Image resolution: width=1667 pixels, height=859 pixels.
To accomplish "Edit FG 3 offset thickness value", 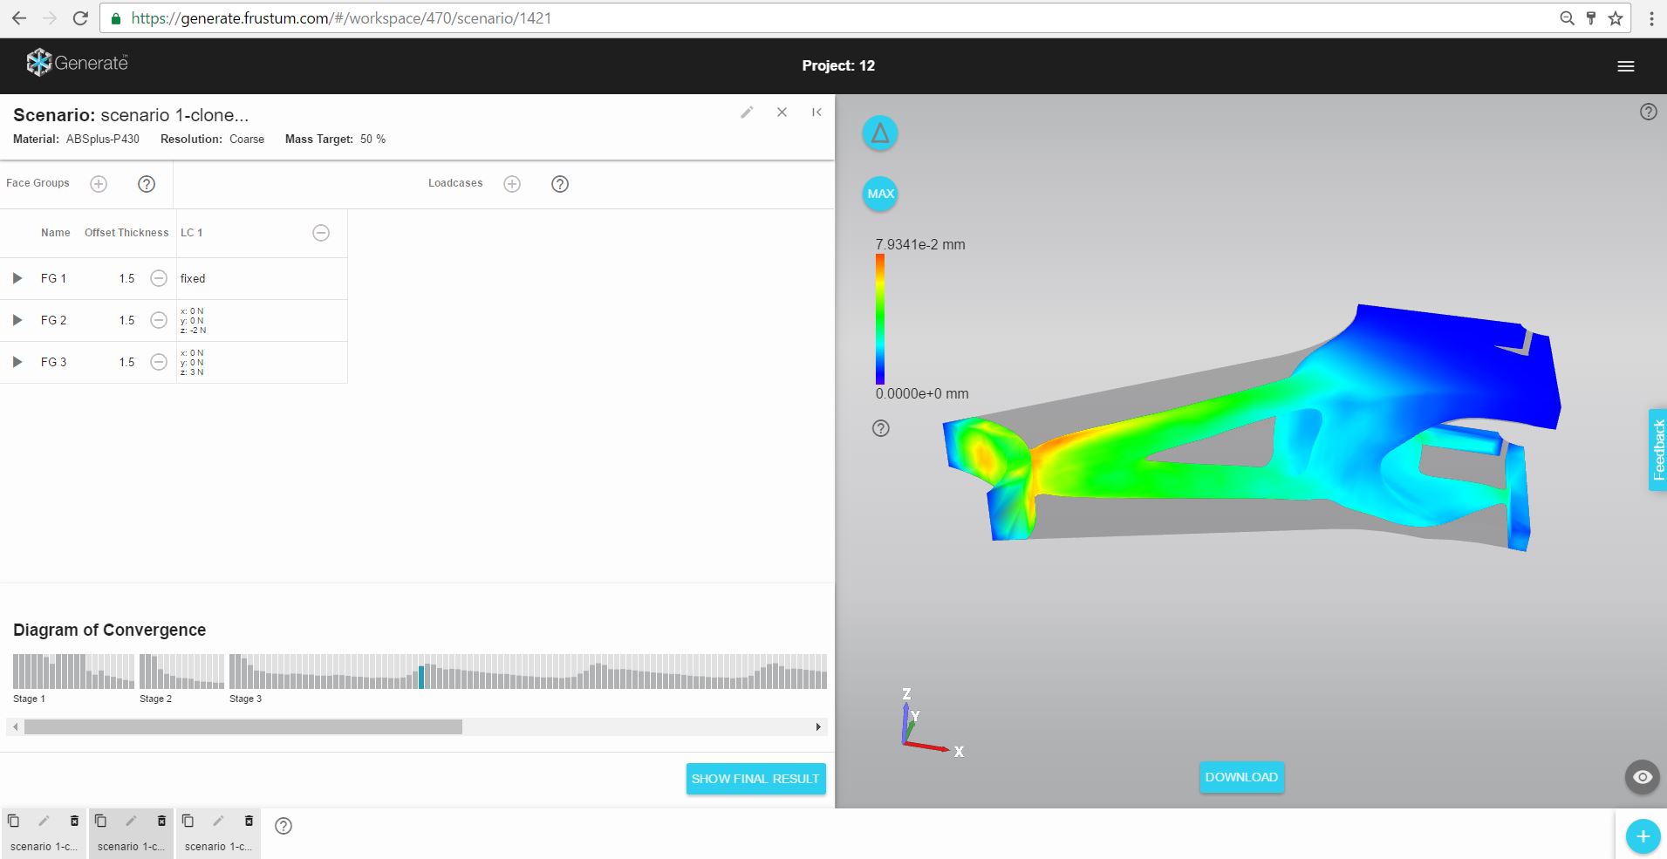I will click(x=126, y=363).
